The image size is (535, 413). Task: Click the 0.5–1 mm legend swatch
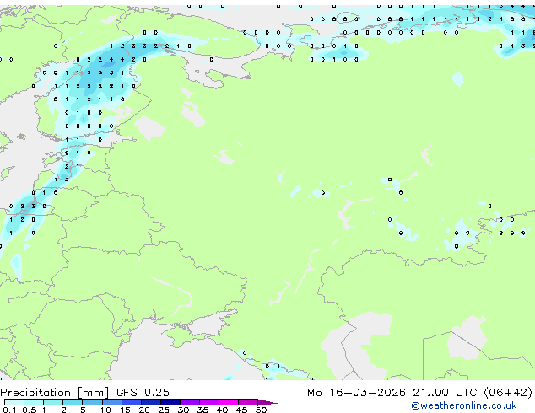tap(34, 402)
